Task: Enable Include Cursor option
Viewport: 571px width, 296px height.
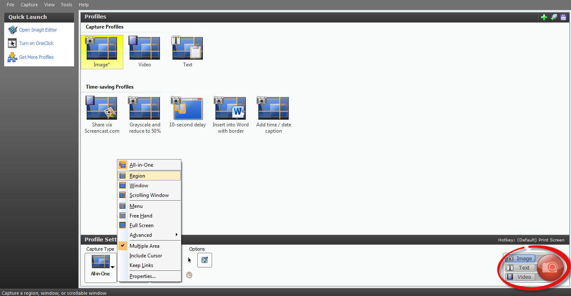Action: (x=146, y=256)
